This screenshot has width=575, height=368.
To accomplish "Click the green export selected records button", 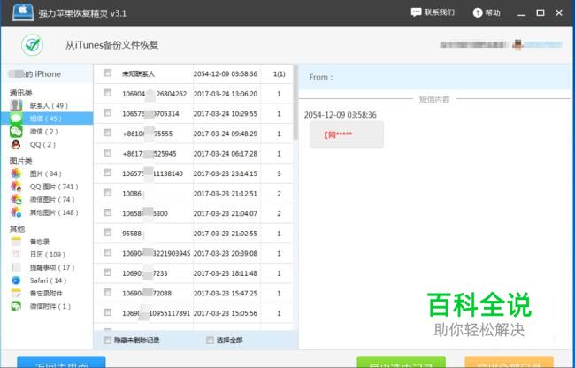I will click(x=402, y=362).
